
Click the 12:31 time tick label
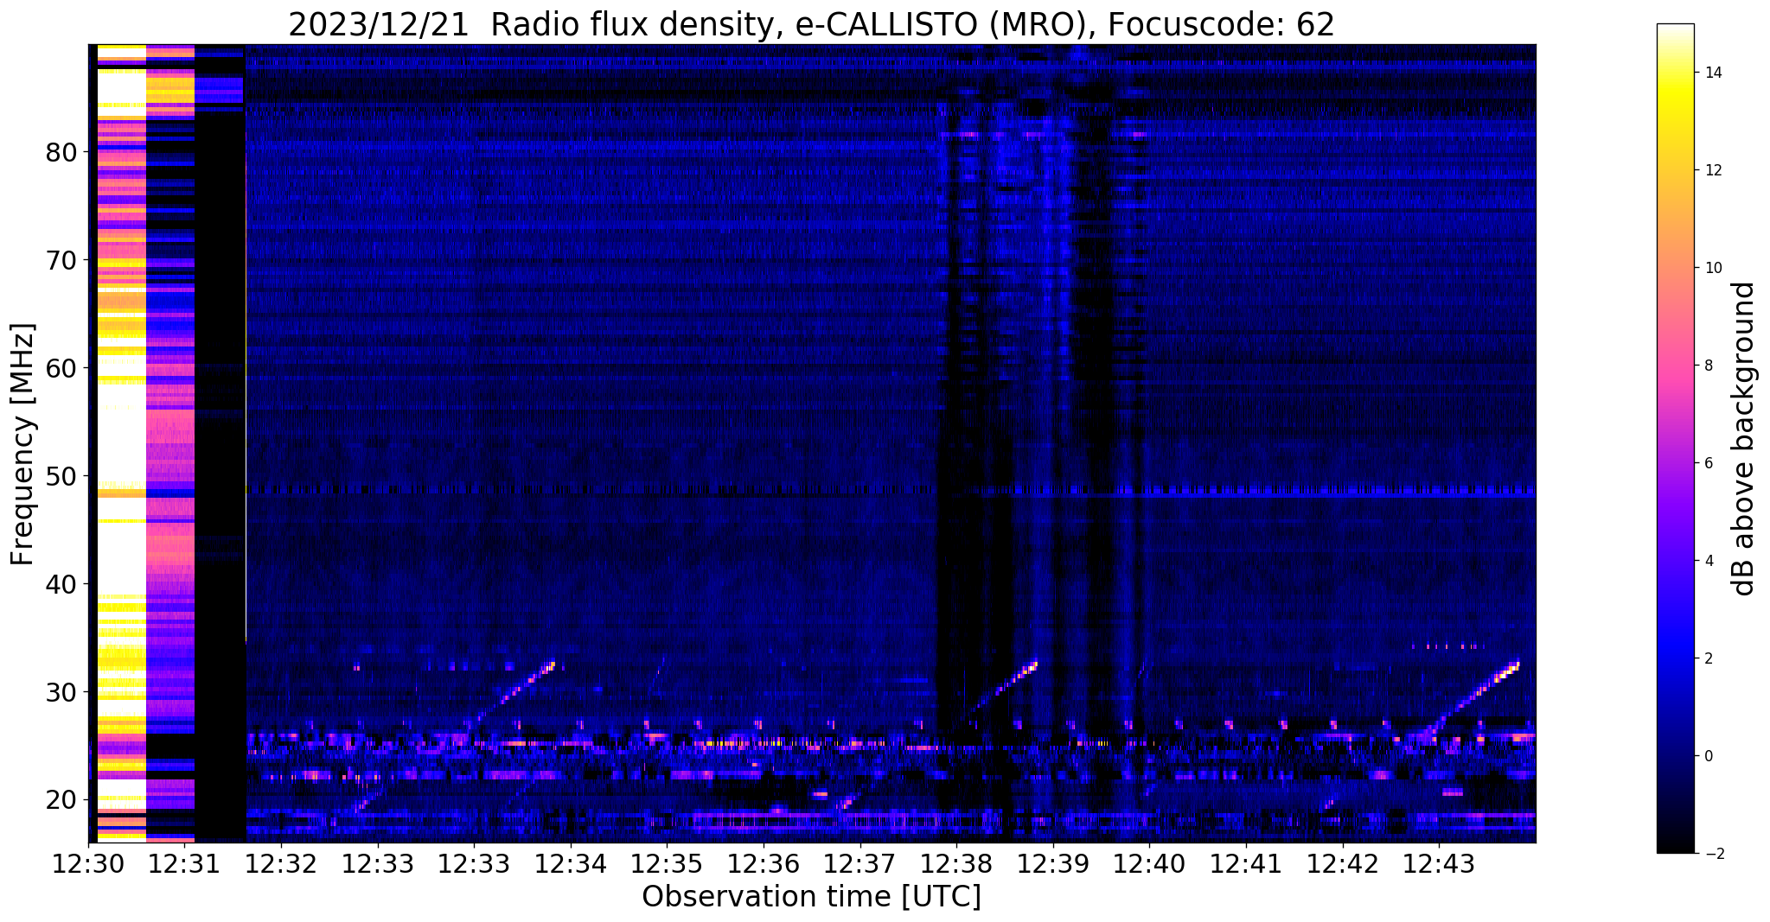pos(184,863)
